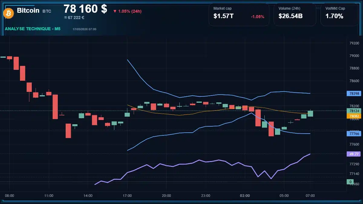Screen dimensions: 363x204
Task: Click the 78600 price axis label
Action: [x=354, y=81]
